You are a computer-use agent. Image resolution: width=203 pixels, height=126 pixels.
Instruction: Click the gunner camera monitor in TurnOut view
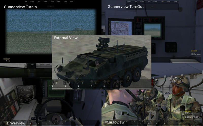153,30
